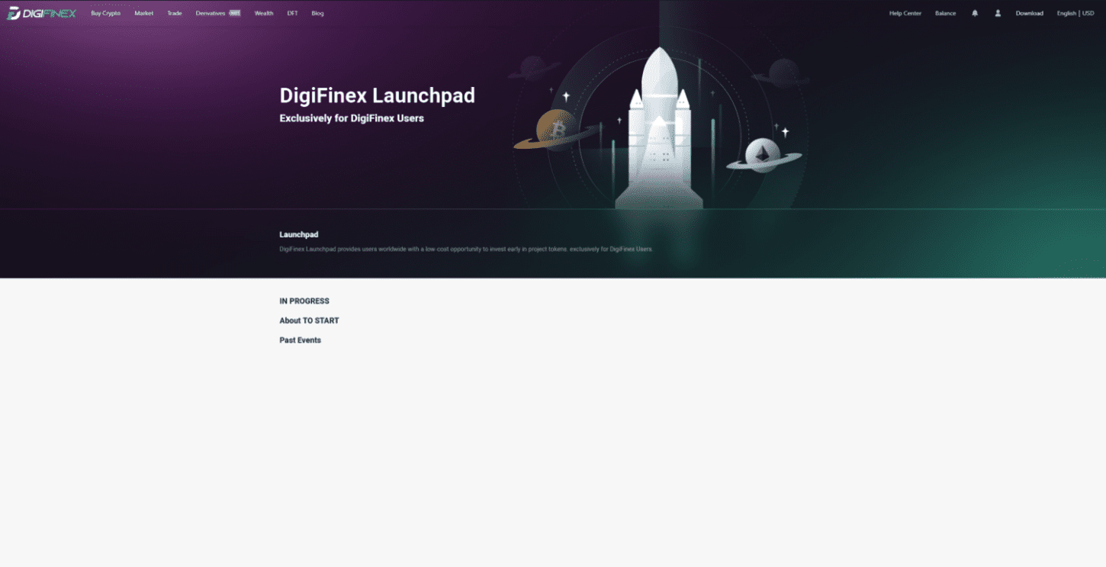Go to the Market menu item
This screenshot has height=567, width=1106.
coord(144,13)
